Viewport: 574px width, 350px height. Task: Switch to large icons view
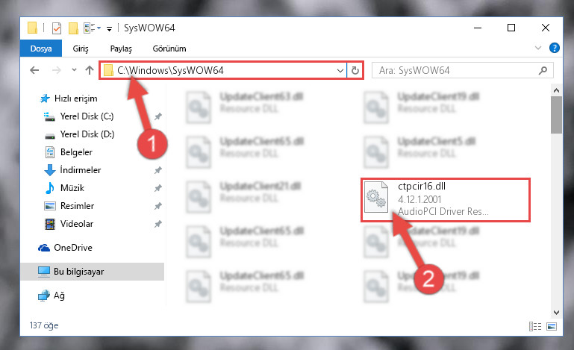point(552,326)
